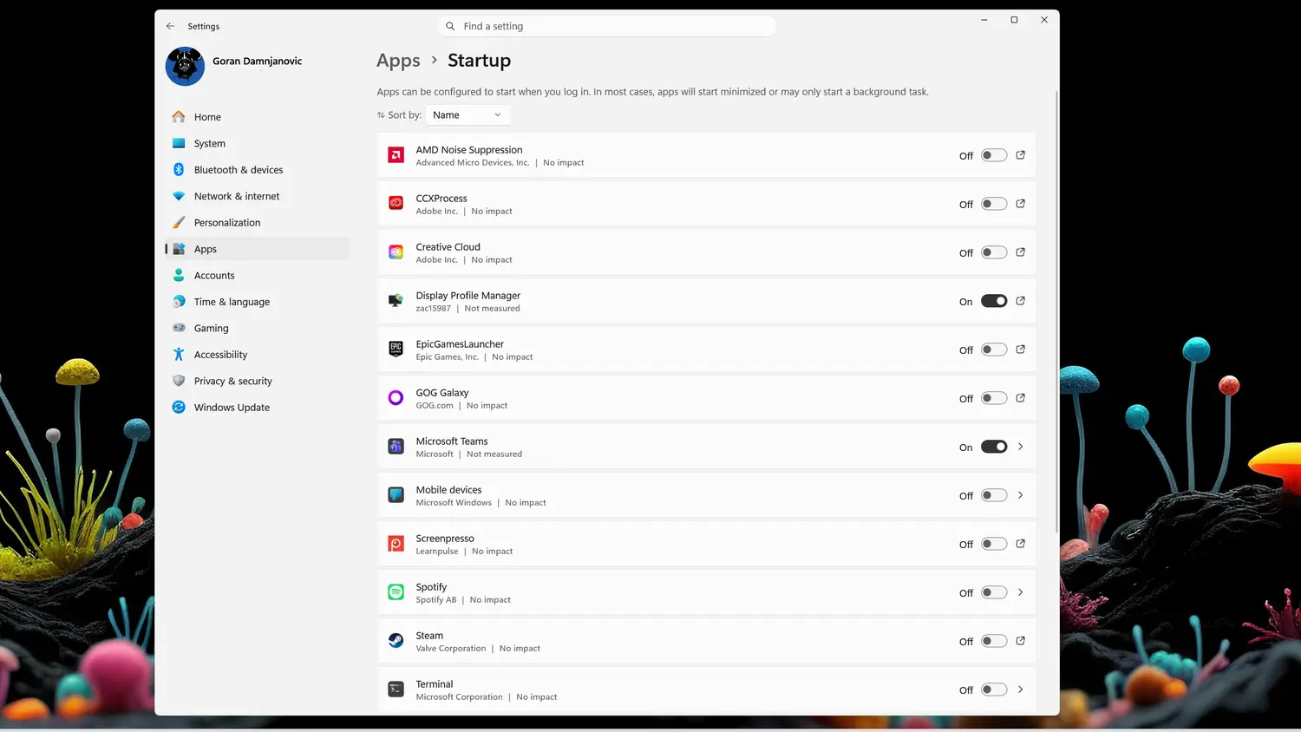The image size is (1301, 732).
Task: Open Windows Update page
Action: [x=258, y=408]
